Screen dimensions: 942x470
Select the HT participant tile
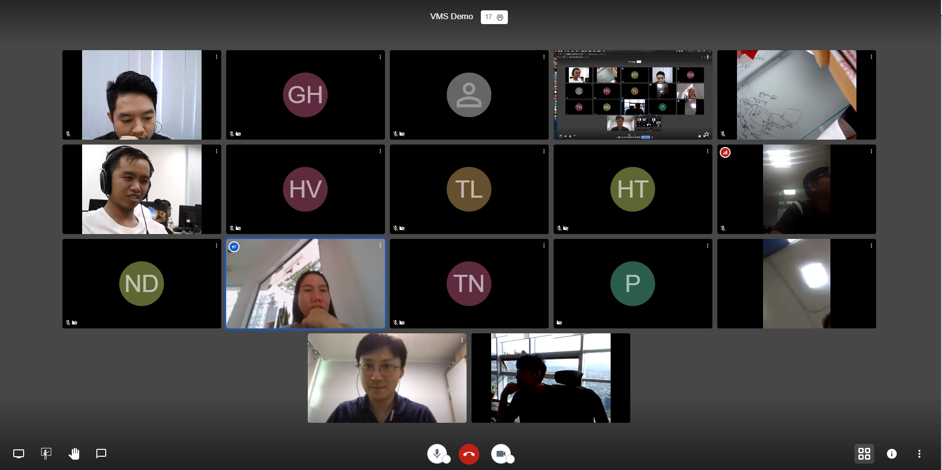coord(632,189)
